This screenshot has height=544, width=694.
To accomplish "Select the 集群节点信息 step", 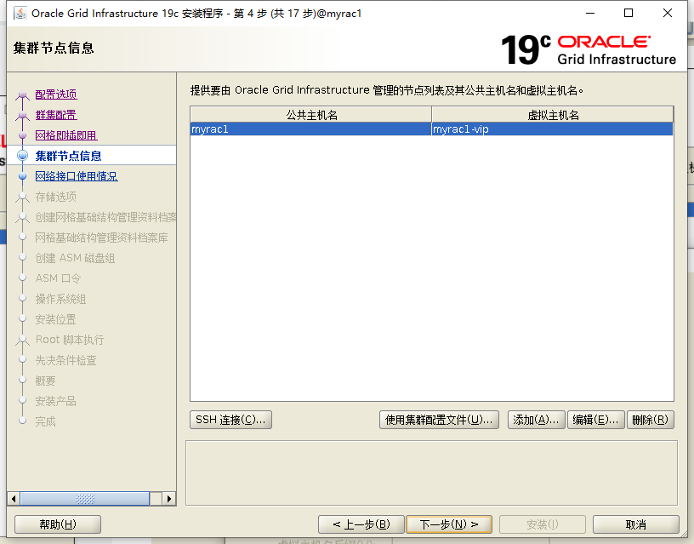I will [x=68, y=156].
